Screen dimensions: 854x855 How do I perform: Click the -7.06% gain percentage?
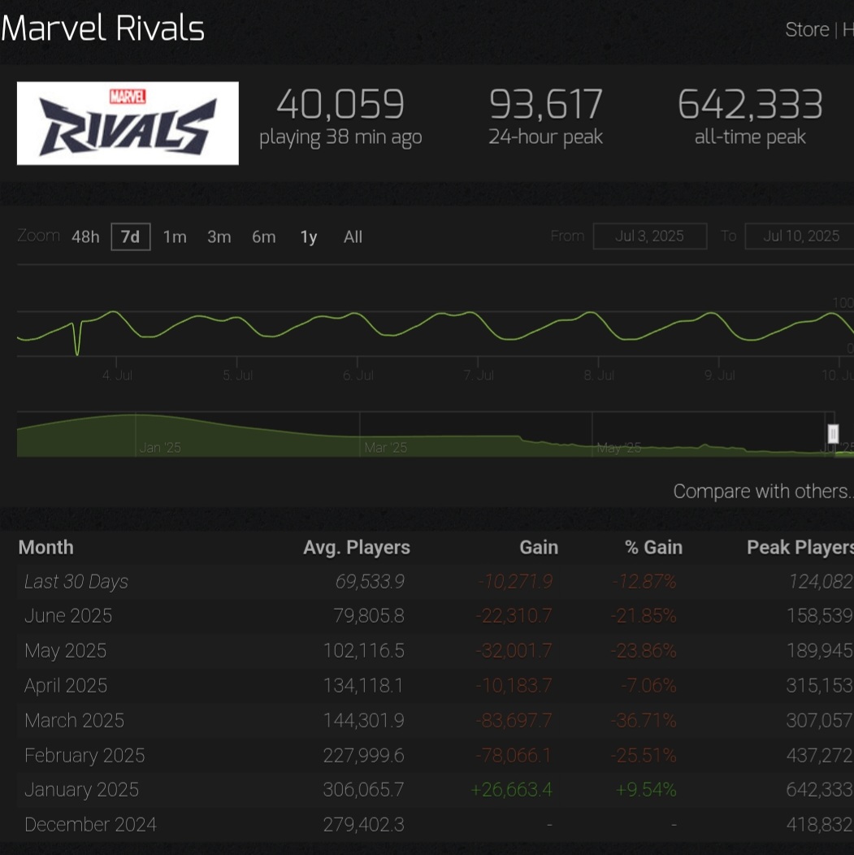(x=648, y=685)
